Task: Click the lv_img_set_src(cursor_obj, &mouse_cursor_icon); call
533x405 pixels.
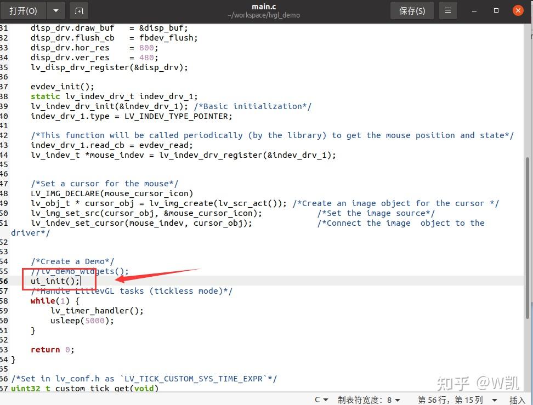Action: (x=146, y=213)
